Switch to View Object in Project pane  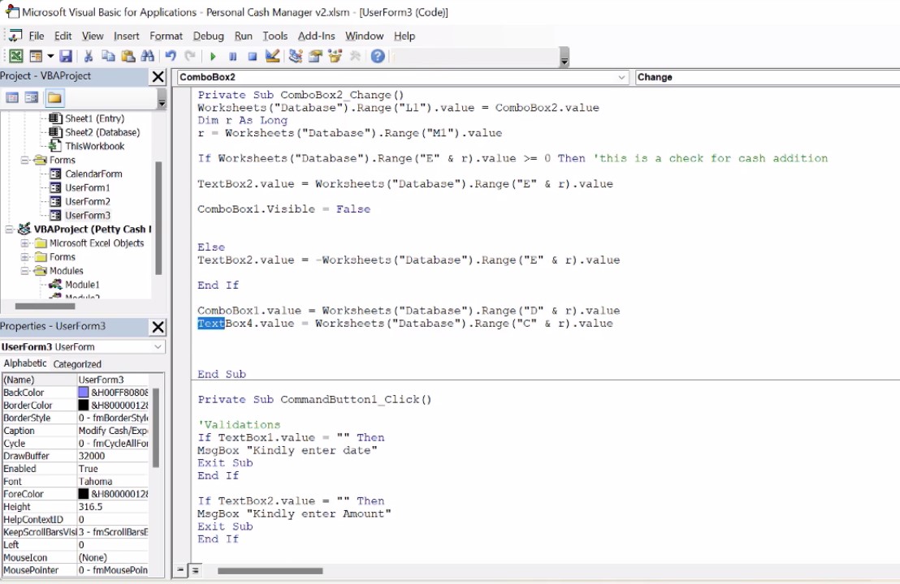click(x=32, y=98)
